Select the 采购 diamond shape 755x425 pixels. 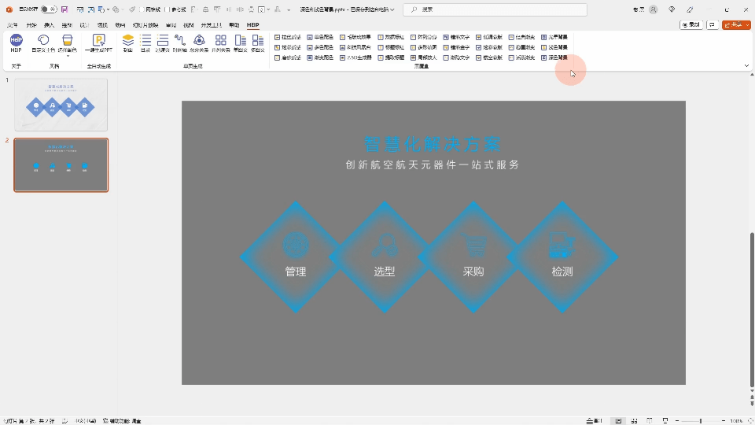473,257
